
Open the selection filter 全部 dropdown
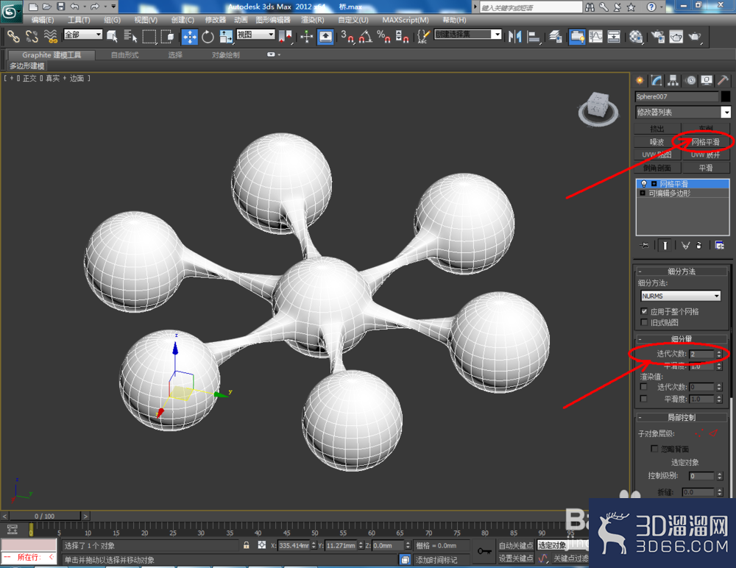pos(83,35)
